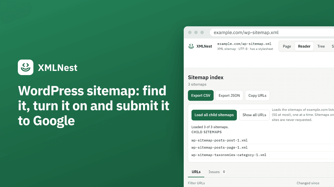Viewport: 334px width, 187px height.
Task: Open wp-sitemap-posts-post-1.xml child sitemap
Action: pyautogui.click(x=220, y=140)
